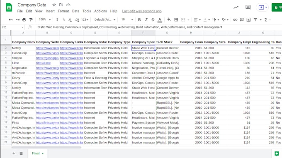Open the Data menu
Viewport: 282px width, 158px height.
tap(75, 11)
